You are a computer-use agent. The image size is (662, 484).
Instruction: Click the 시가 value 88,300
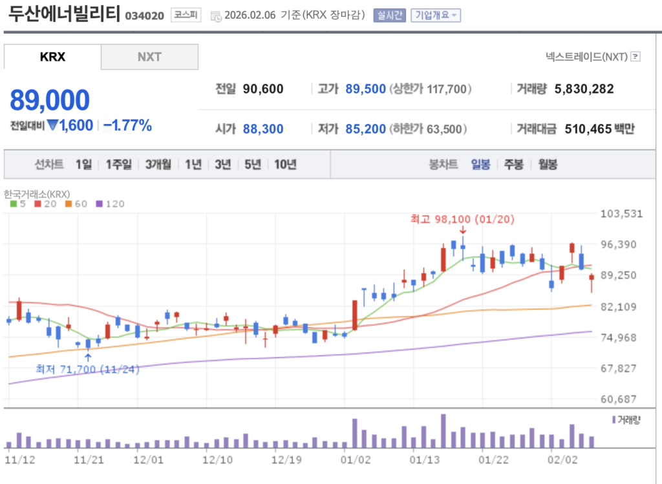(x=263, y=129)
